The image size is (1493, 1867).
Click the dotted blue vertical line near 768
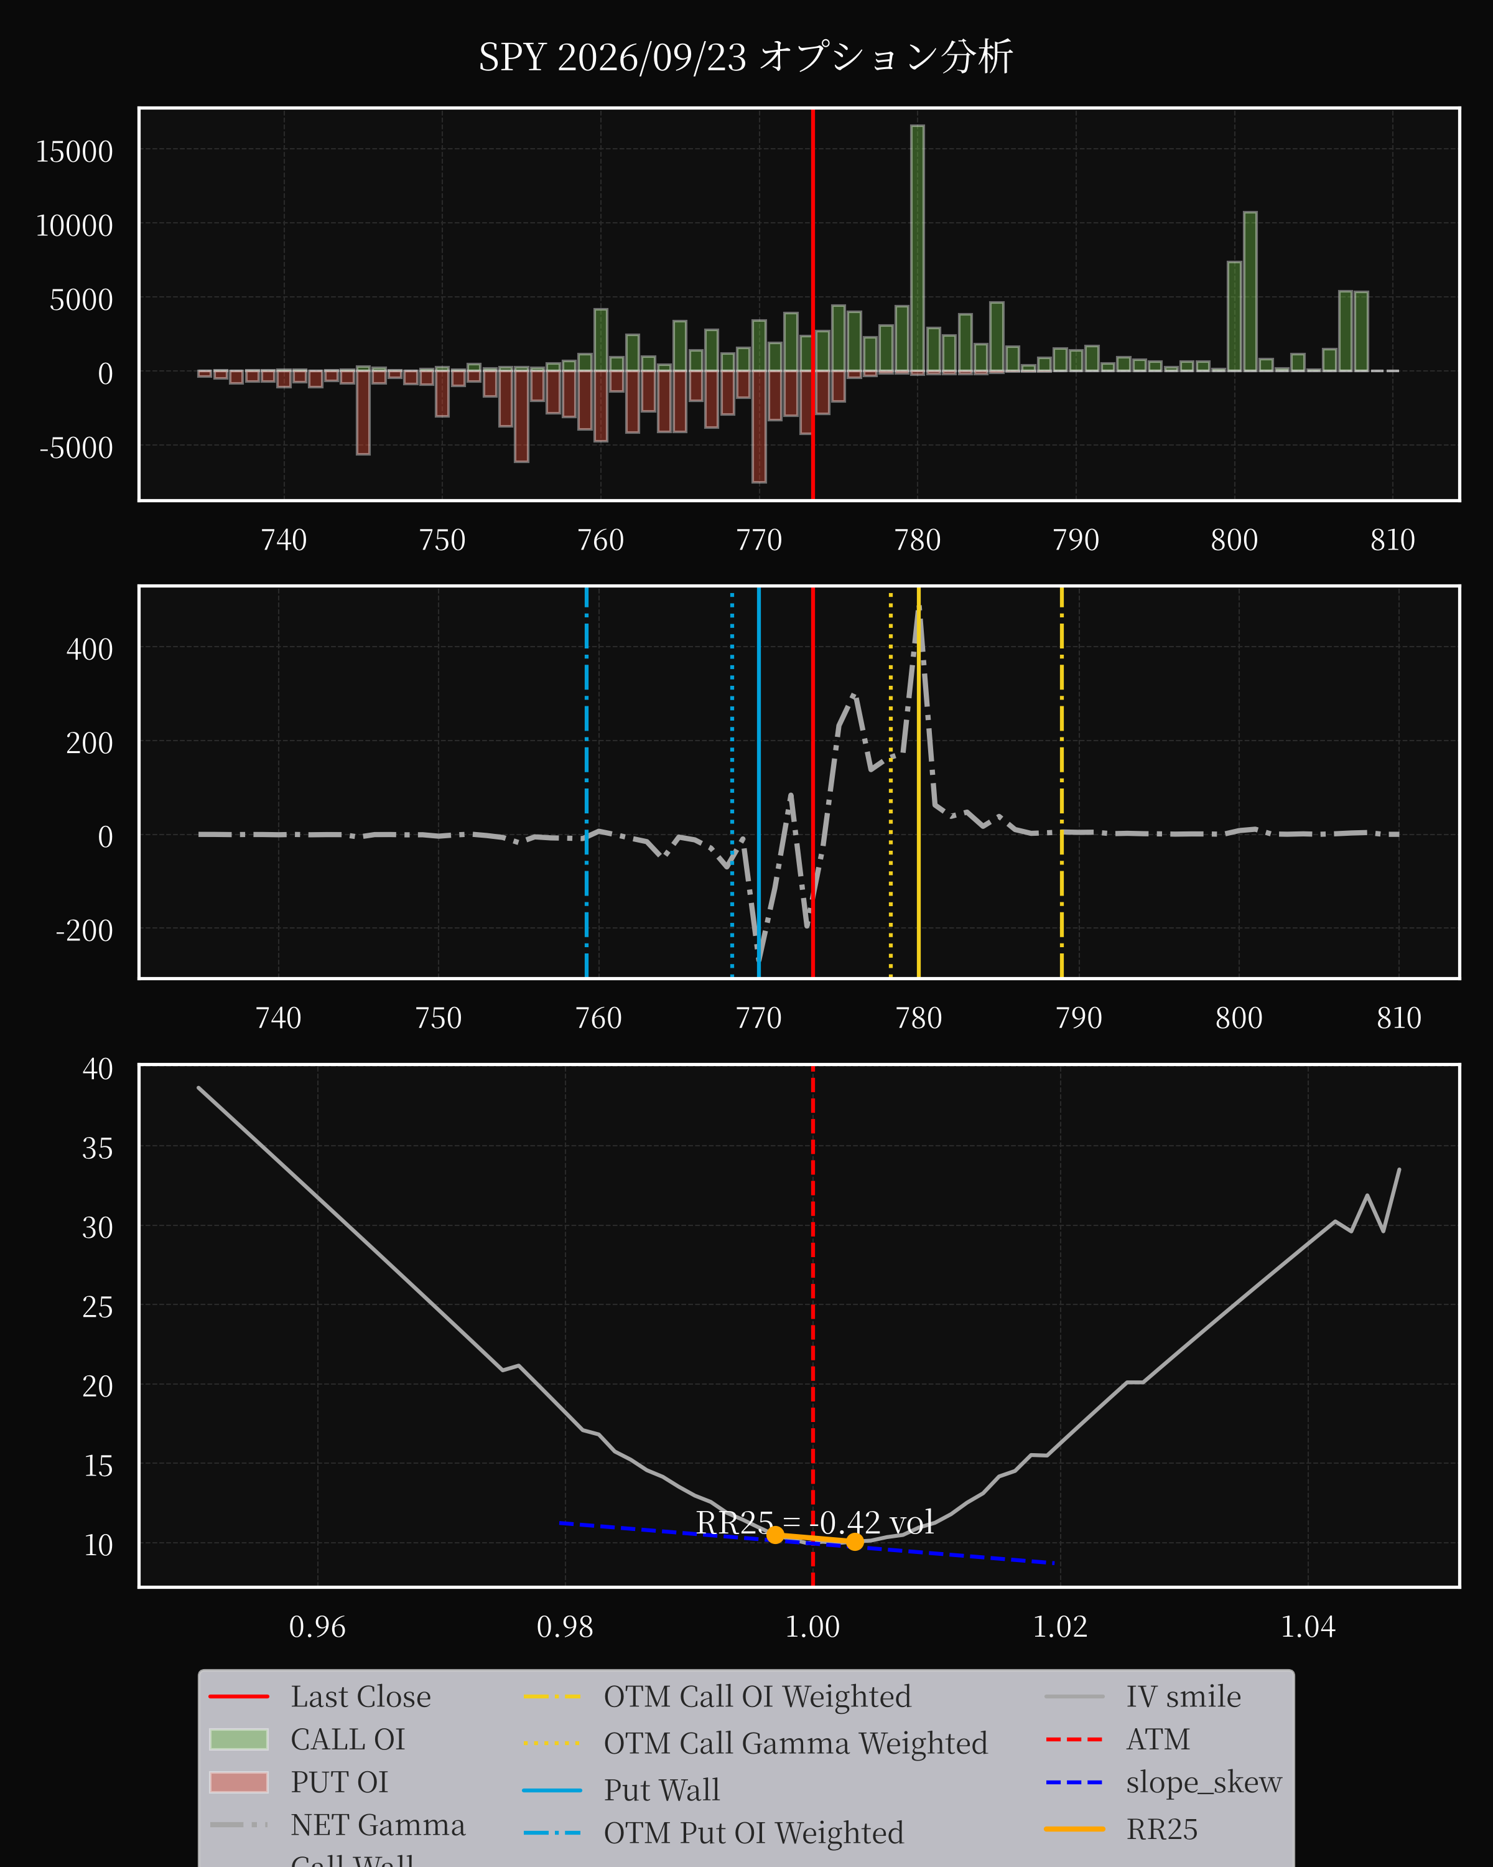732,782
